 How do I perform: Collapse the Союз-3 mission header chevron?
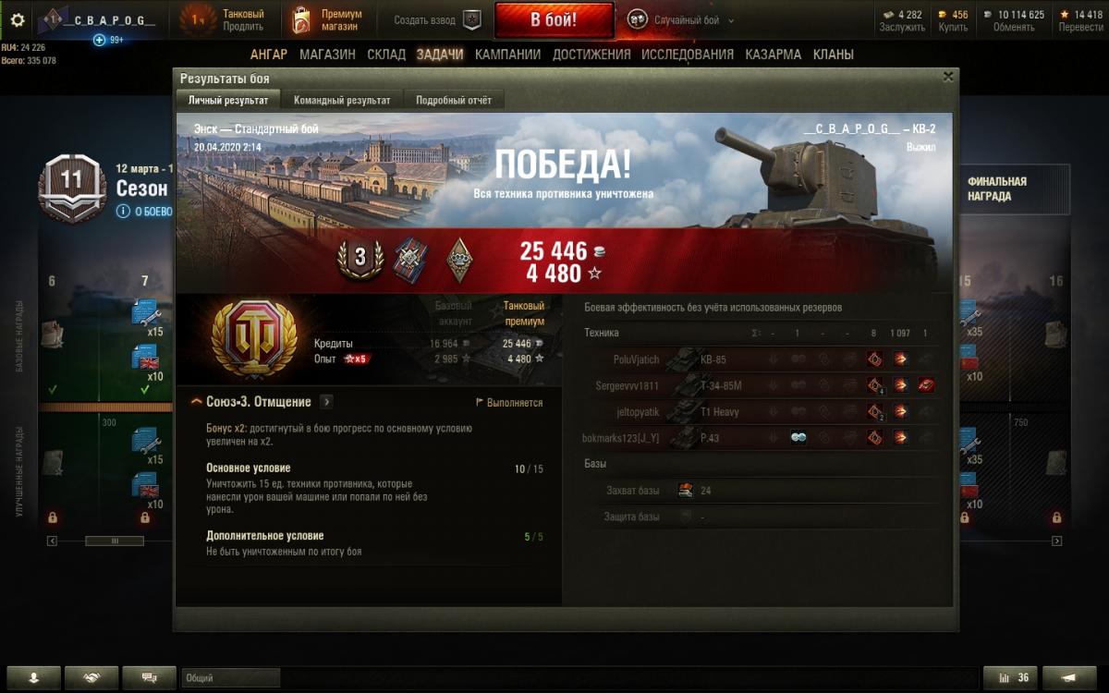197,402
